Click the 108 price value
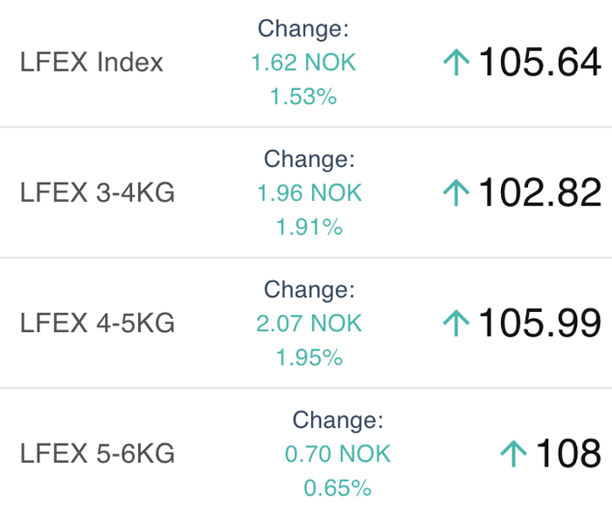The height and width of the screenshot is (511, 612). (x=568, y=453)
